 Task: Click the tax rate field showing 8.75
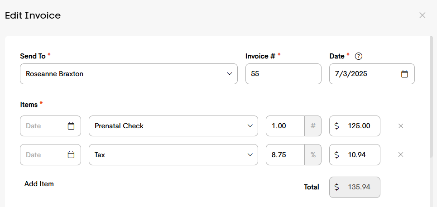coord(285,154)
